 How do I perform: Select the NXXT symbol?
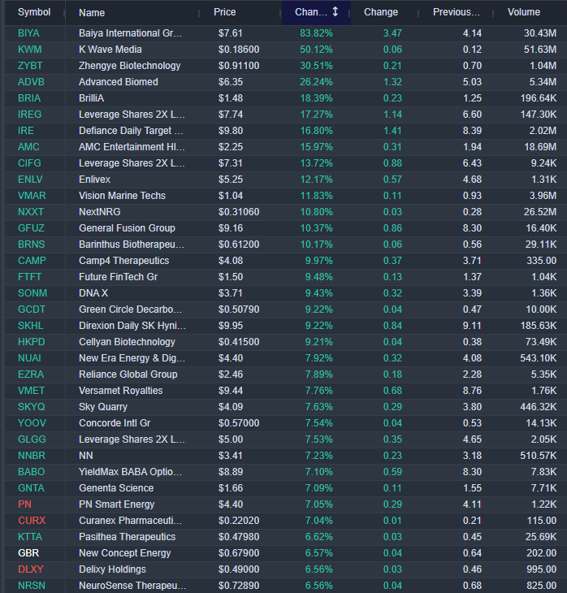[x=31, y=212]
